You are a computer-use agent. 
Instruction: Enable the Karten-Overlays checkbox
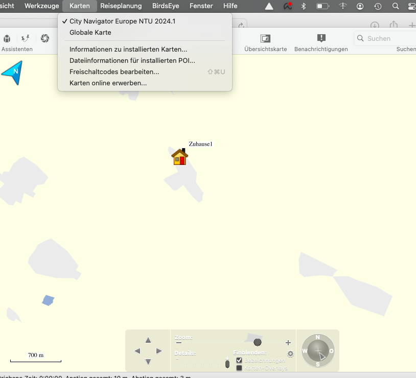pyautogui.click(x=239, y=368)
